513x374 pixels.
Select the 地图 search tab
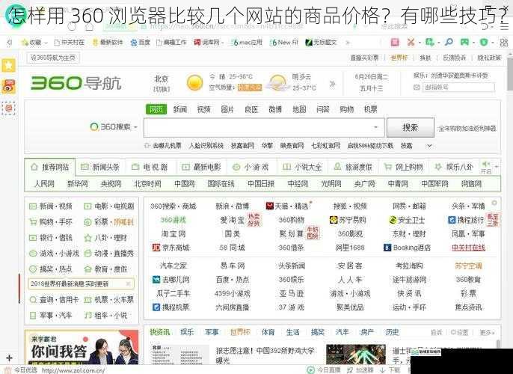pos(299,109)
